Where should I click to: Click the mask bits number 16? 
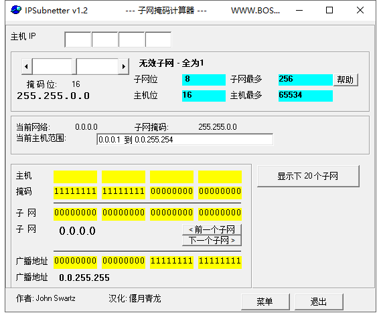(76, 84)
